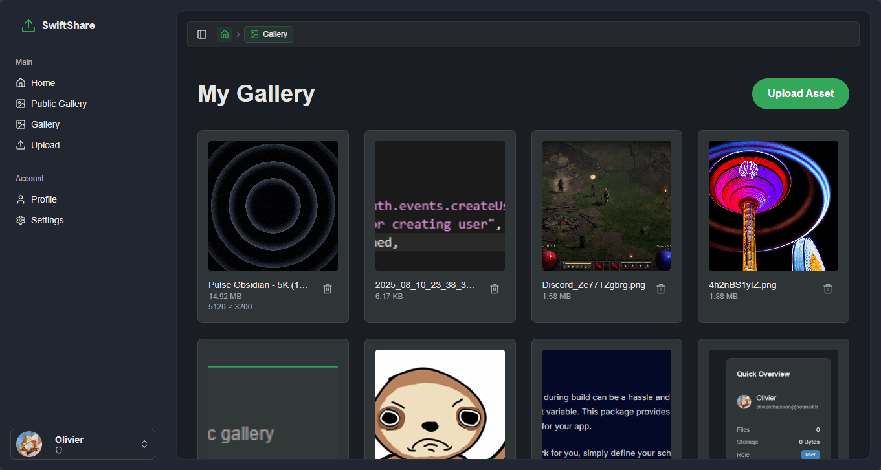
Task: Click the '5120 × 3200' dimensions label
Action: coord(230,307)
